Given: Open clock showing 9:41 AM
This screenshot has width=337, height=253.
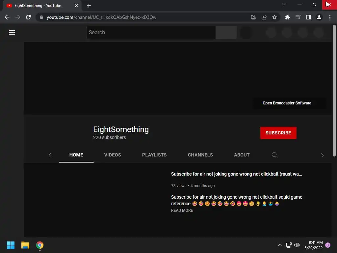Looking at the screenshot, I should click(314, 245).
